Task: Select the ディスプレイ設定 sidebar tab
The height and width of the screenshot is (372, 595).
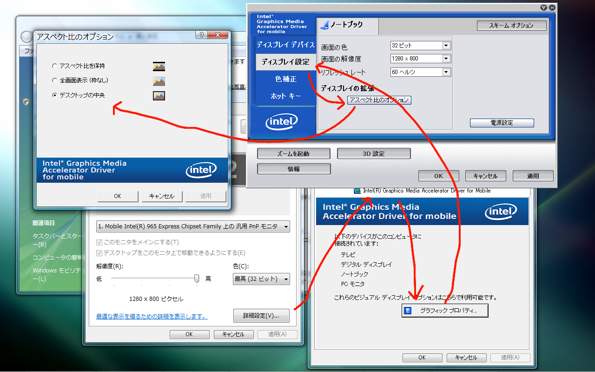Action: (286, 62)
